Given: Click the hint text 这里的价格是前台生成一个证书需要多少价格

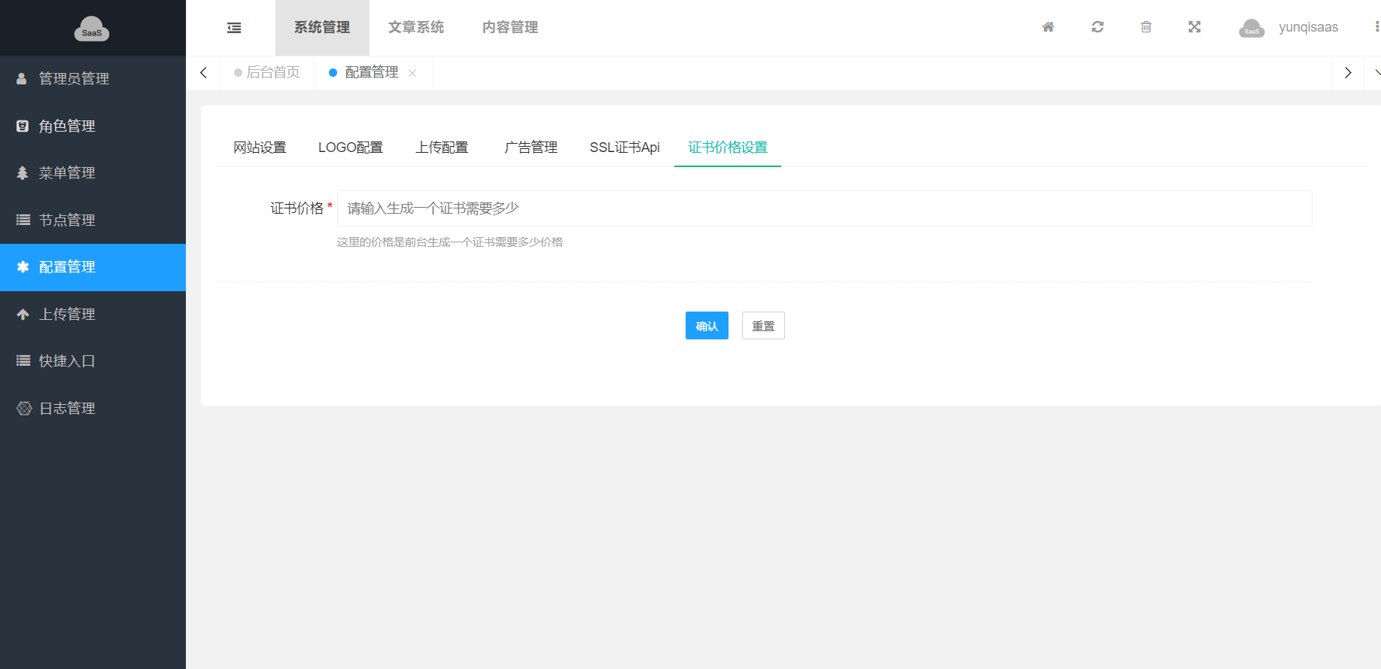Looking at the screenshot, I should click(x=450, y=242).
